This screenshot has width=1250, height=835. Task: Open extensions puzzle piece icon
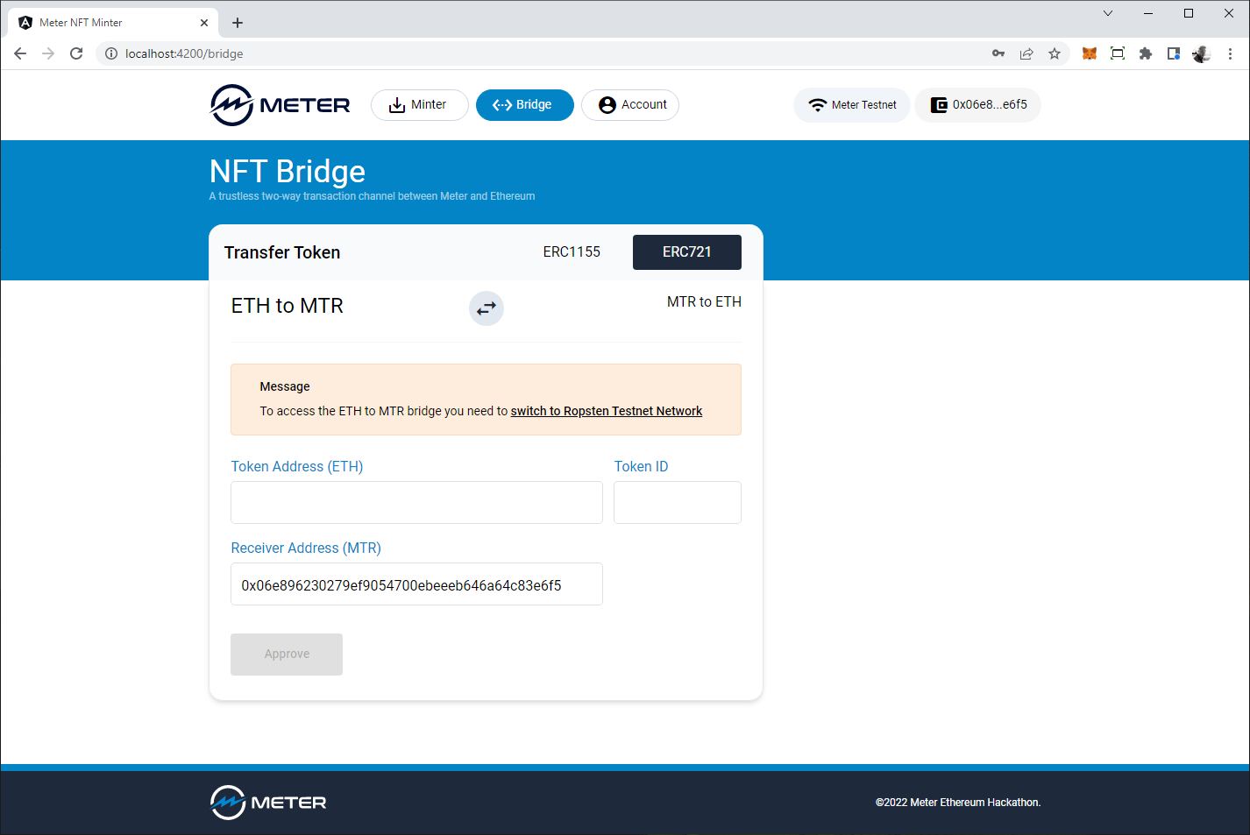pyautogui.click(x=1146, y=53)
